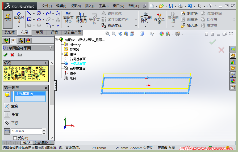Click Repair Sketch (修复草图) tool
The height and width of the screenshot is (152, 238).
pyautogui.click(x=159, y=19)
